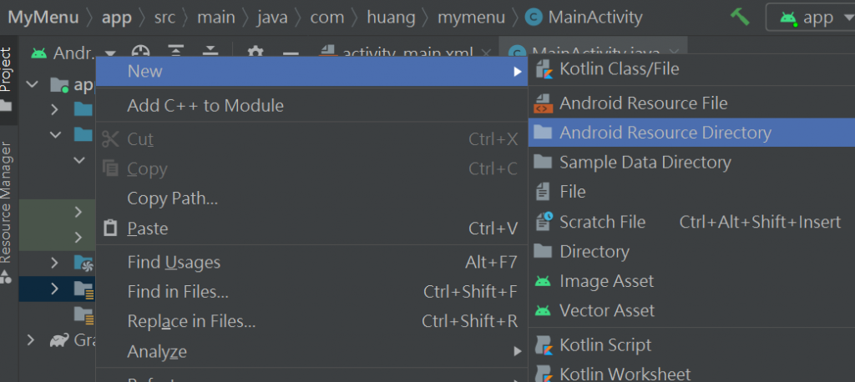
Task: Choose Add C++ to Module
Action: click(x=312, y=105)
